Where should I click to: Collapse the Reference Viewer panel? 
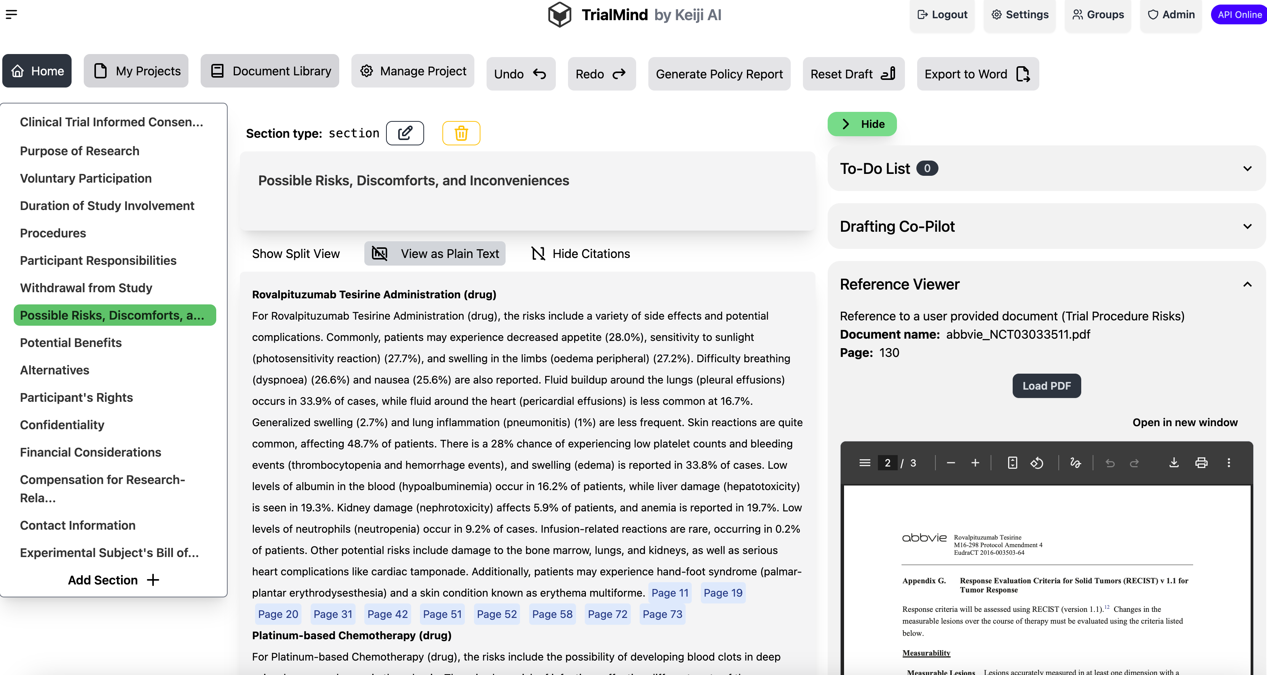[1247, 285]
